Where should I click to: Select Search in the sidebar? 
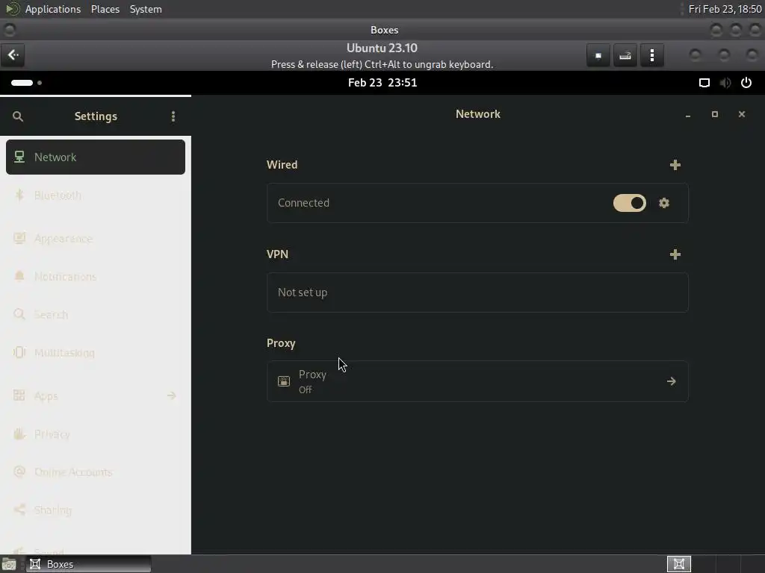[96, 315]
